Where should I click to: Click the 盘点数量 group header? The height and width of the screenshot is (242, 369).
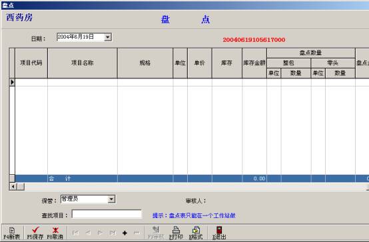[311, 53]
